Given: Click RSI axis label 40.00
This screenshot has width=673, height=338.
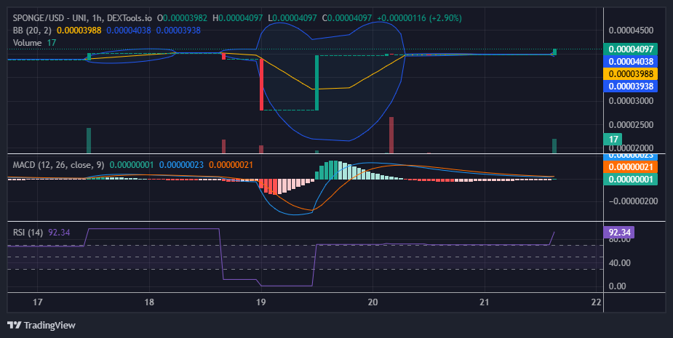Looking at the screenshot, I should (619, 263).
